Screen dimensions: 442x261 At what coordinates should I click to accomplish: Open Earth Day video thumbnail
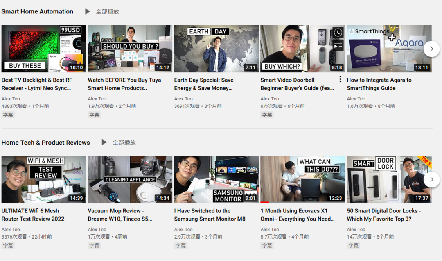(x=216, y=49)
